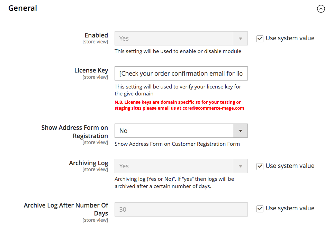The width and height of the screenshot is (334, 228).
Task: Click the License Key field label
Action: pos(91,70)
